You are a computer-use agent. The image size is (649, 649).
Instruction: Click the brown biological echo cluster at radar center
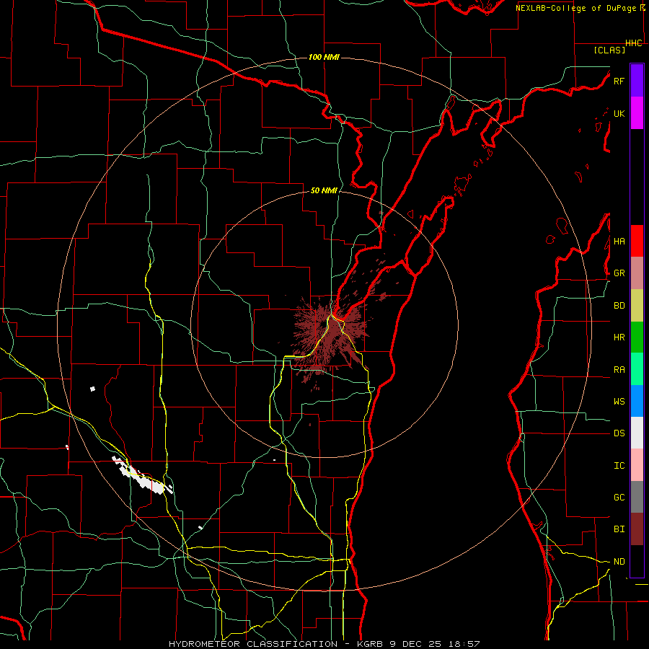pyautogui.click(x=330, y=335)
